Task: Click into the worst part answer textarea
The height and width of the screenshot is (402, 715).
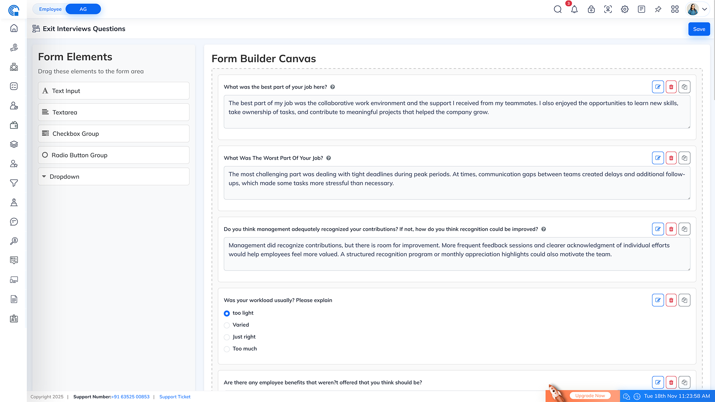Action: pyautogui.click(x=457, y=183)
